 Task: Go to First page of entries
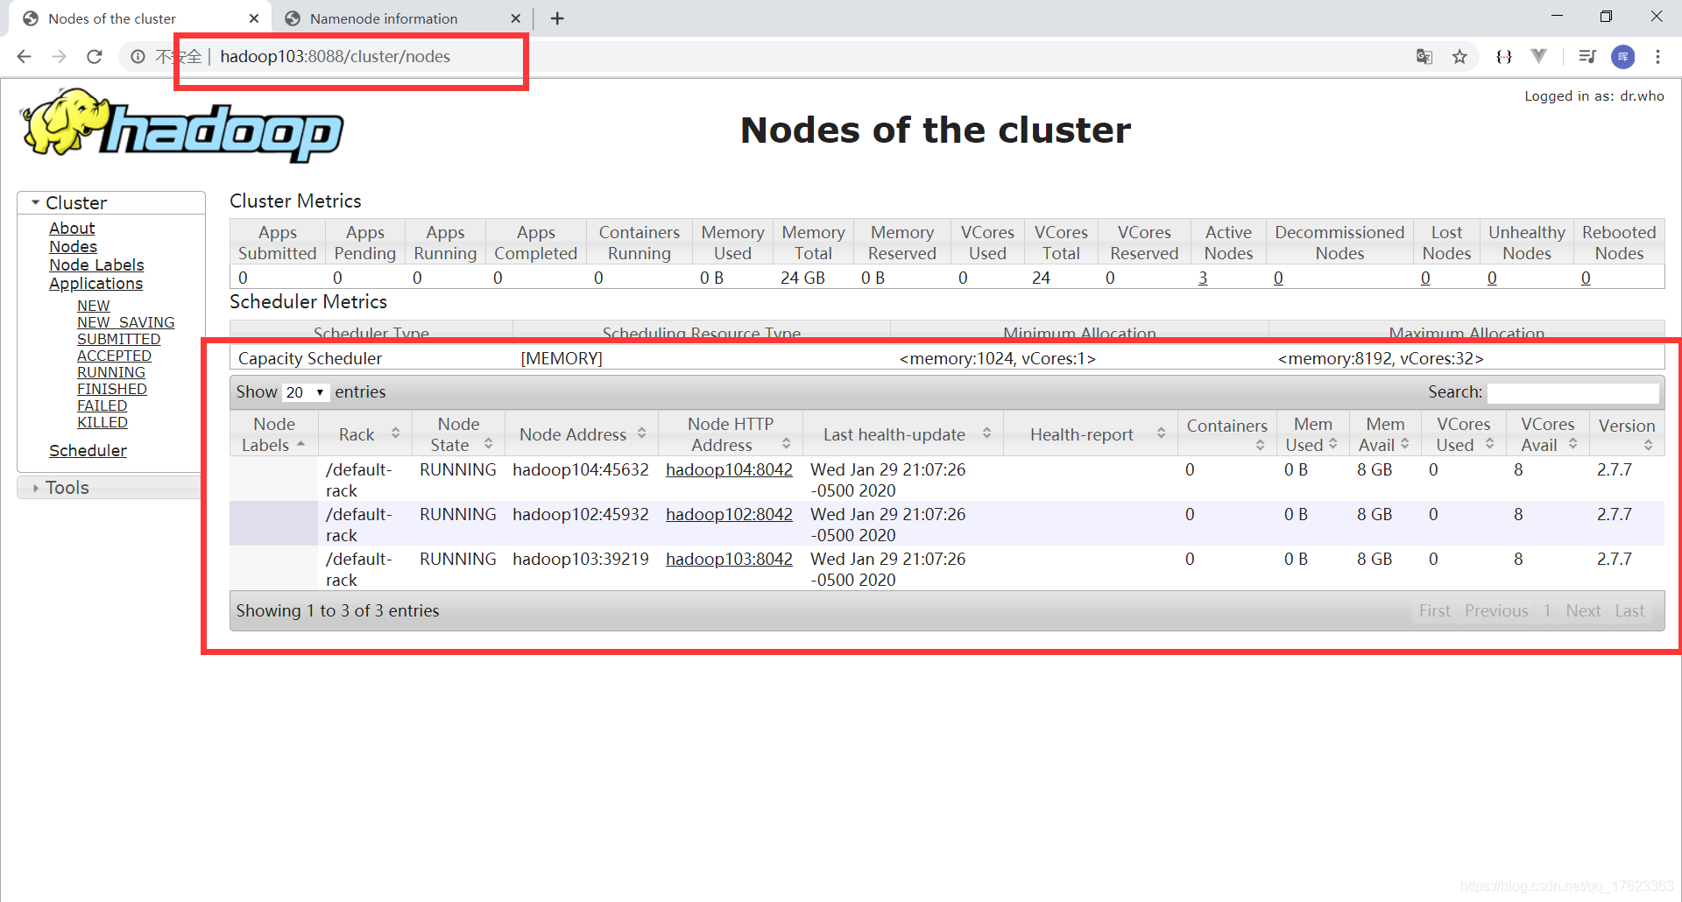pyautogui.click(x=1435, y=611)
